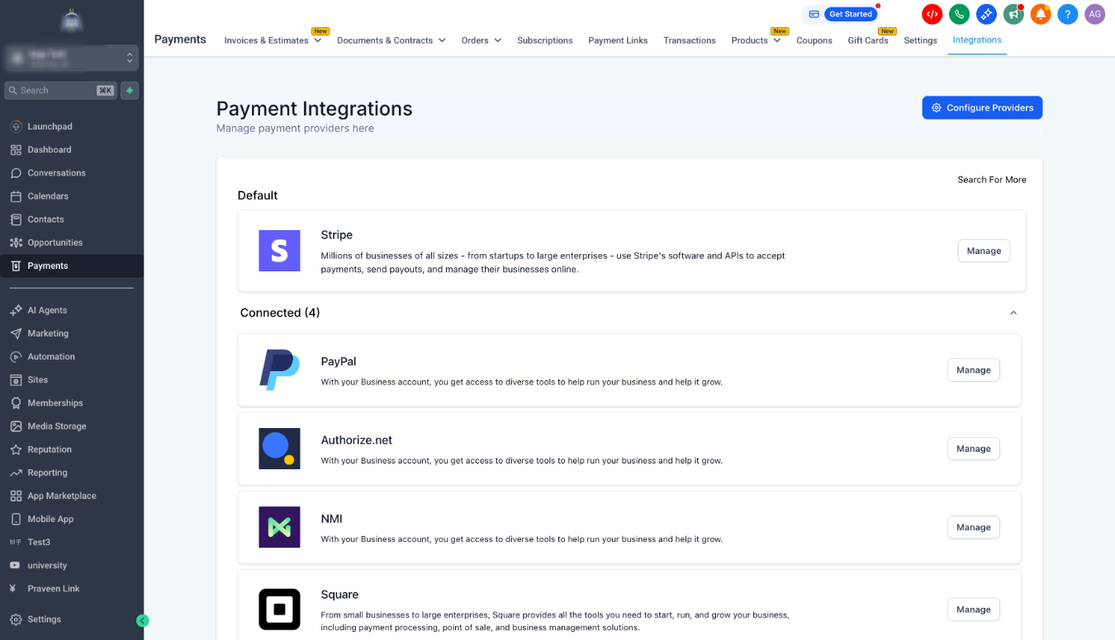The width and height of the screenshot is (1115, 640).
Task: Click the red code icon in header
Action: (932, 14)
